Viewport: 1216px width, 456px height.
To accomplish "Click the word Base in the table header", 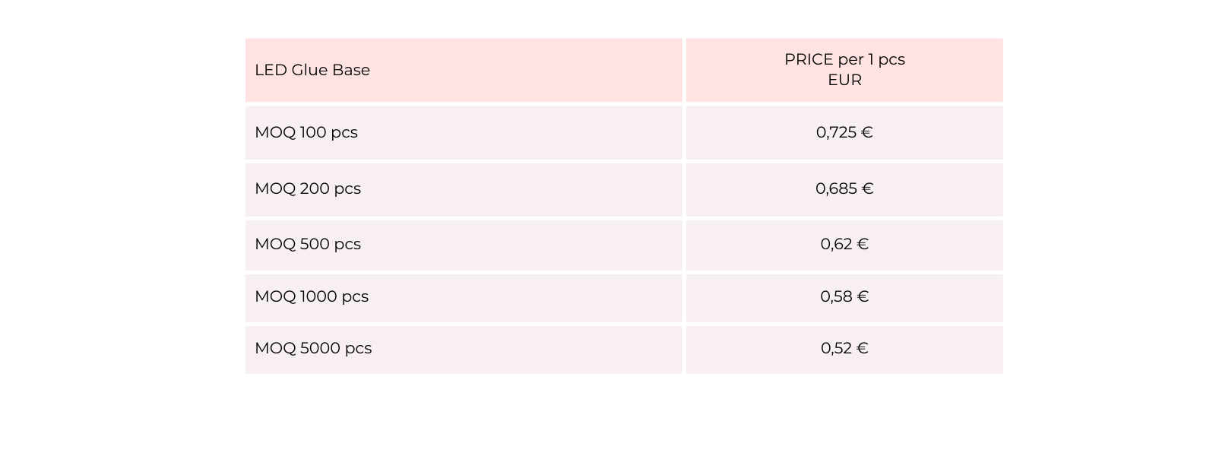I will pos(351,70).
